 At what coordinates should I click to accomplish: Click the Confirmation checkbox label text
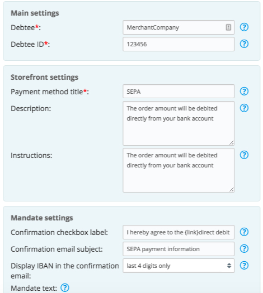(x=59, y=233)
